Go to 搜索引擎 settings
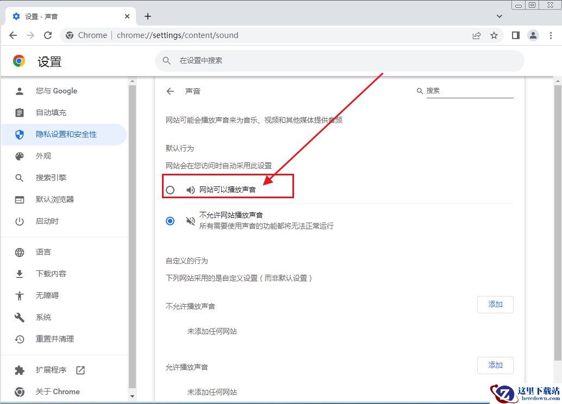 tap(51, 178)
